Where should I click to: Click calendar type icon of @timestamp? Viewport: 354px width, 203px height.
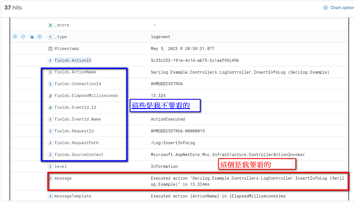[50, 49]
